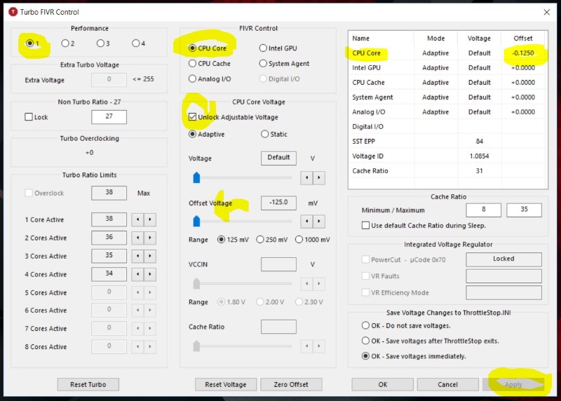
Task: Click the Offset column header
Action: (x=522, y=39)
